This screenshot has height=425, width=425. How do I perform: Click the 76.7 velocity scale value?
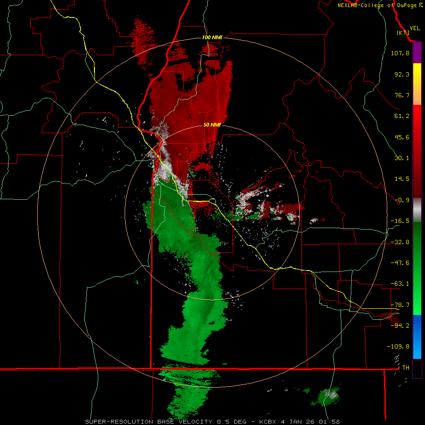pyautogui.click(x=402, y=95)
